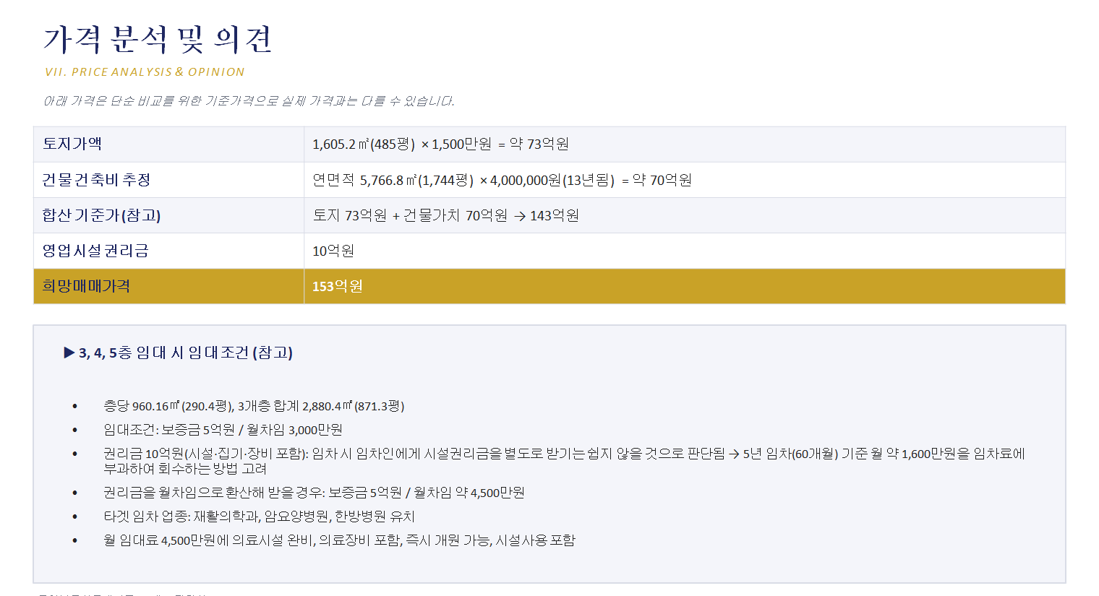Click the land value calculation of 약 73억원
This screenshot has height=596, width=1099.
[440, 144]
